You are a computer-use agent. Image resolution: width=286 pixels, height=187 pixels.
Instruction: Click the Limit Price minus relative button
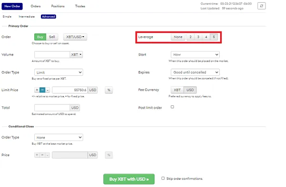coord(47,90)
